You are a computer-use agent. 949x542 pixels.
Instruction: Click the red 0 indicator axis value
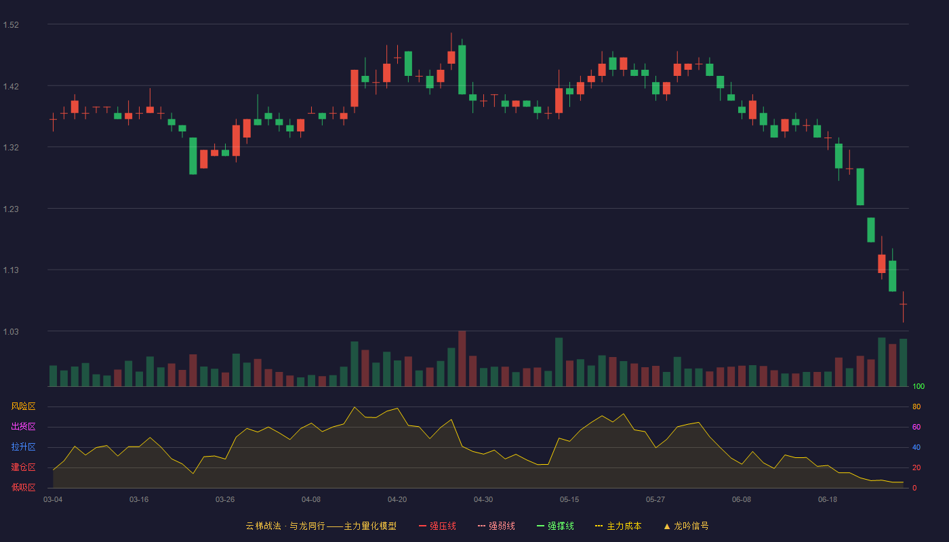tap(914, 488)
